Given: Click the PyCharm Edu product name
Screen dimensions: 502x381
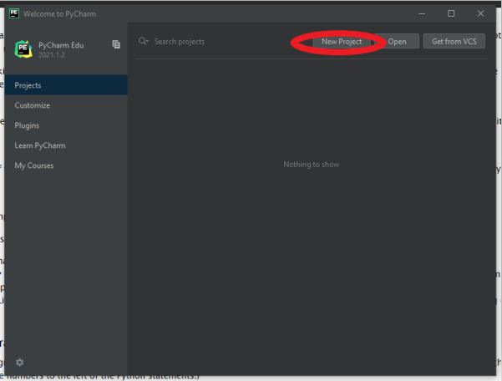Looking at the screenshot, I should click(x=61, y=45).
